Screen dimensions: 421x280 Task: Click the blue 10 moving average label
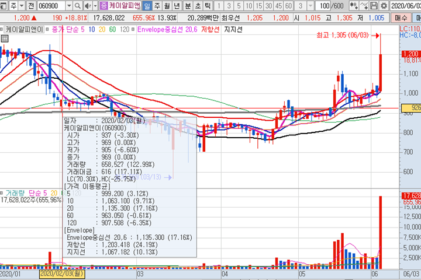pyautogui.click(x=92, y=30)
